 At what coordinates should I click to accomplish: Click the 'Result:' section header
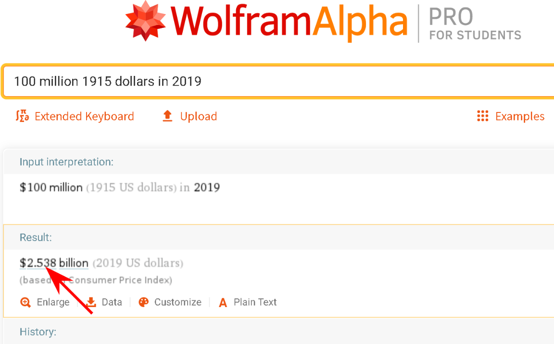pos(36,237)
